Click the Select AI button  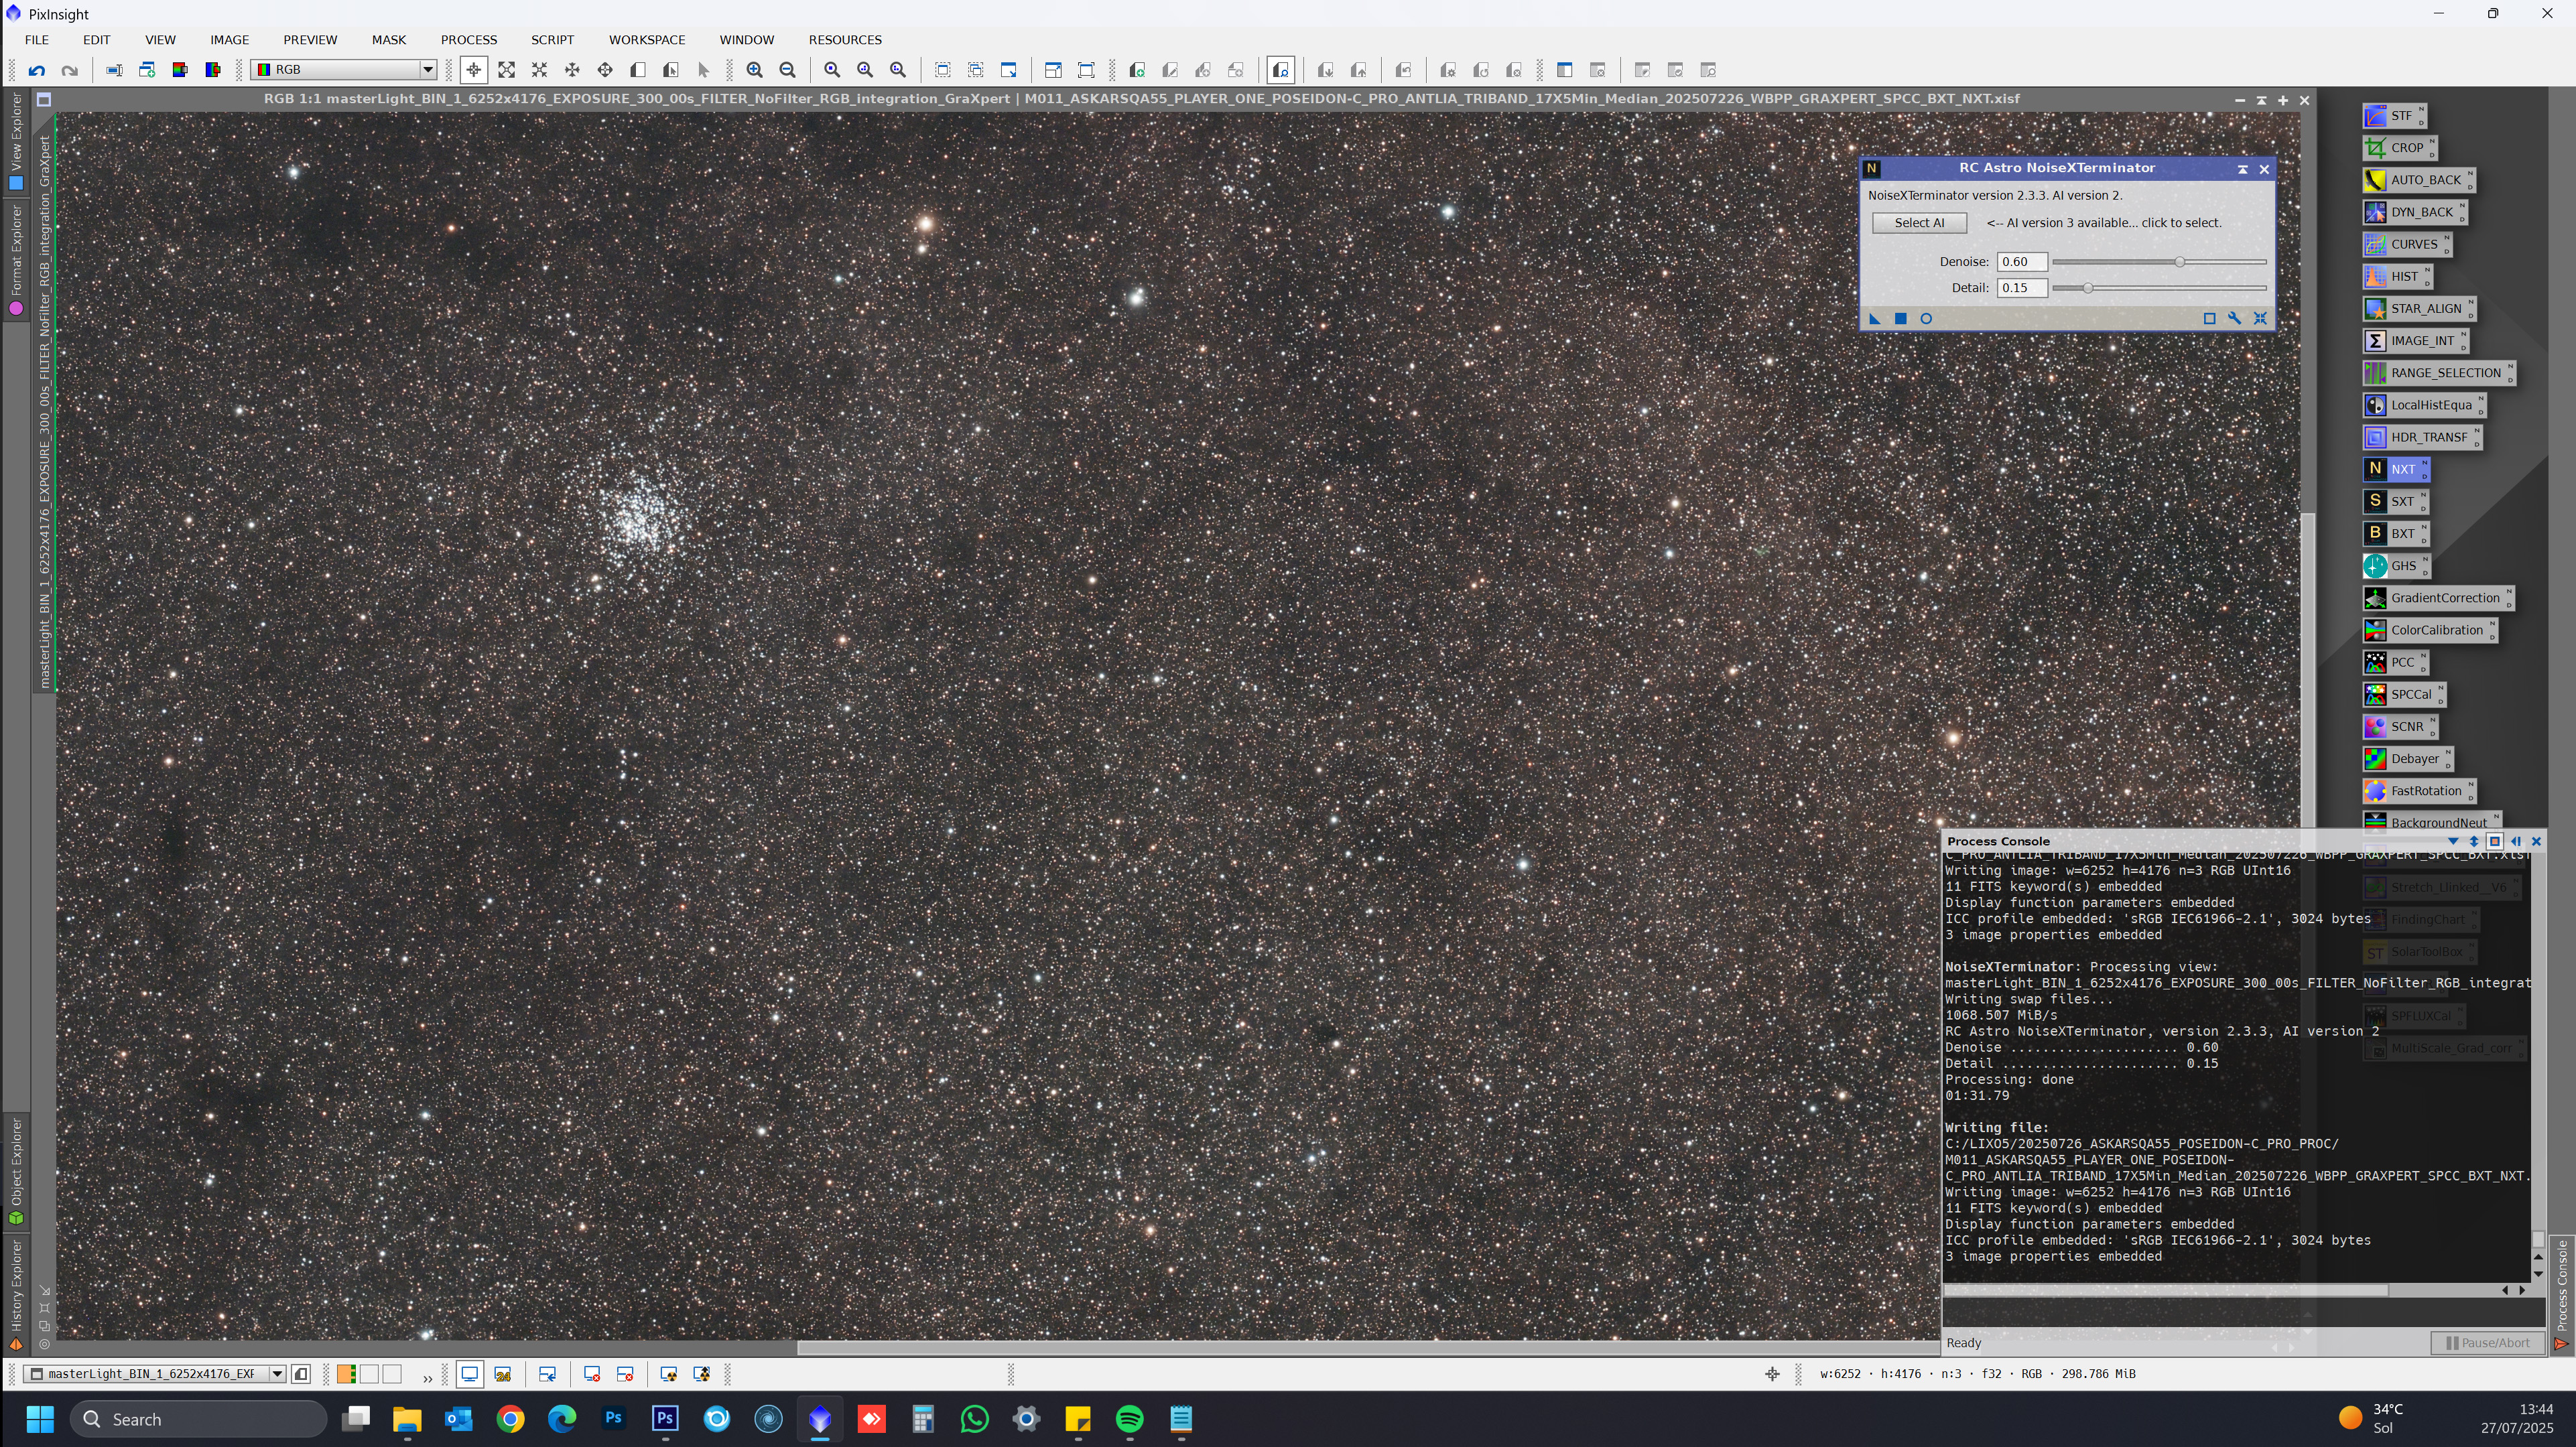click(x=1918, y=223)
